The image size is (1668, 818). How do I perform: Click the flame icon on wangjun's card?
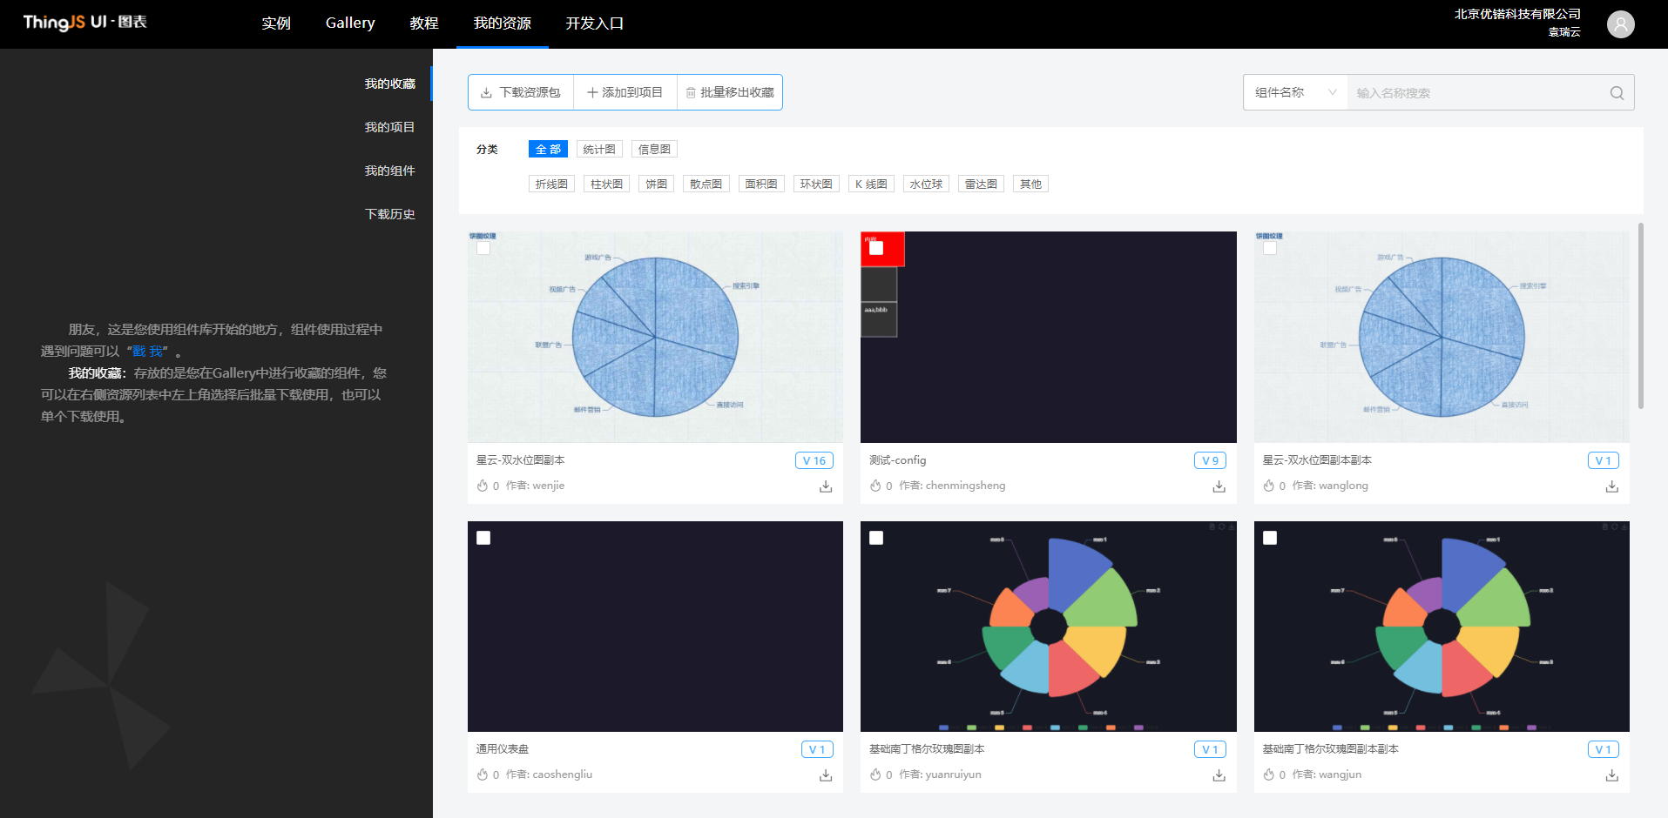click(x=1269, y=774)
